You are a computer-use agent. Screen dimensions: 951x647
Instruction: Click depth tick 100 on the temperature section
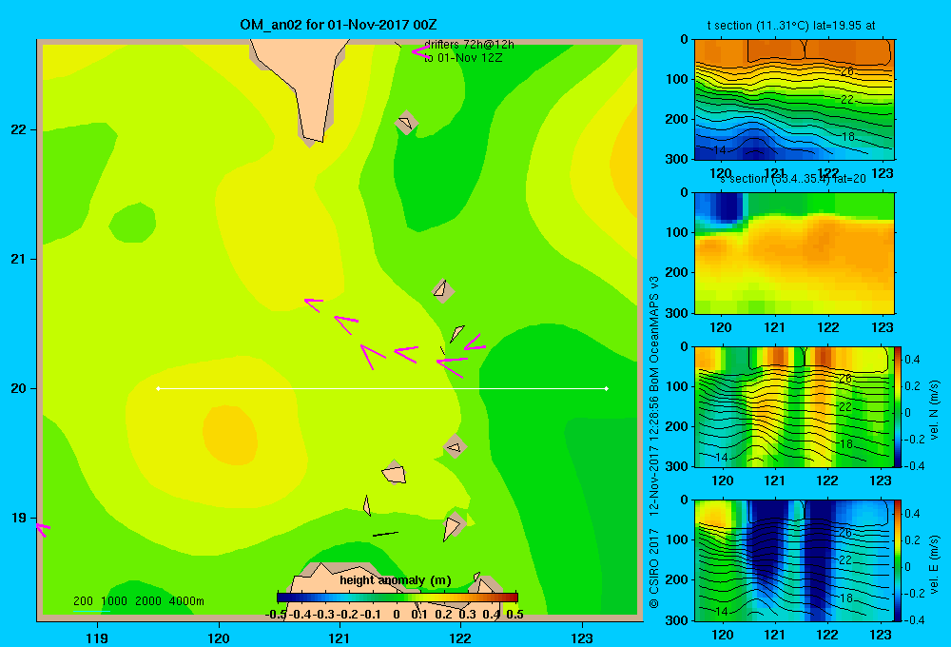pyautogui.click(x=677, y=79)
